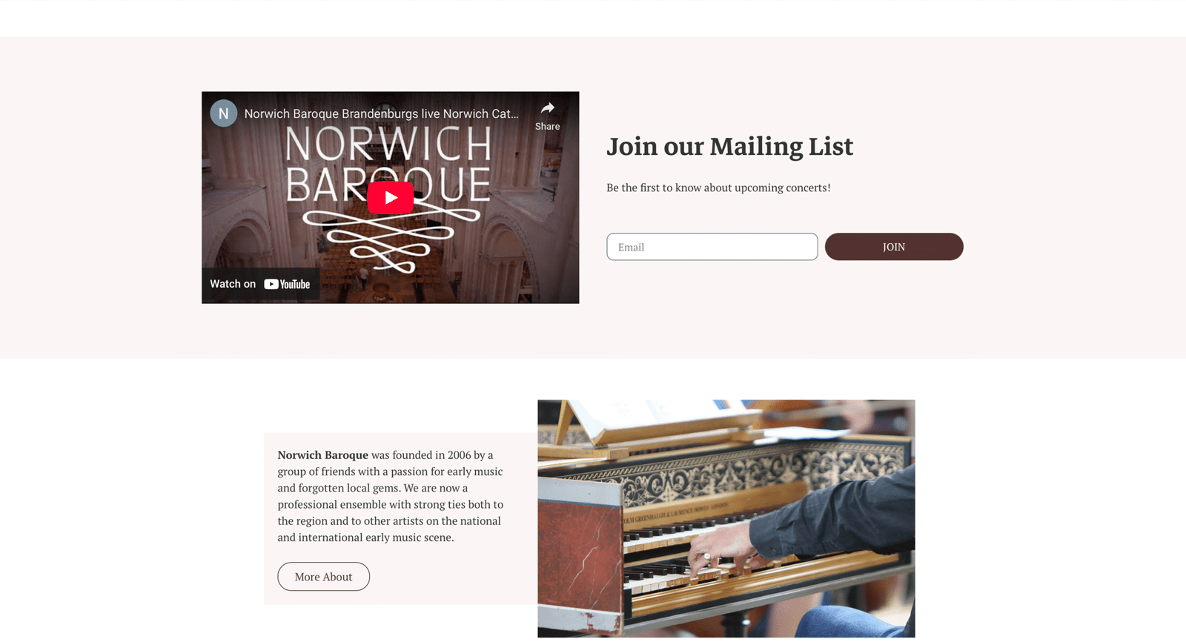The image size is (1186, 642).
Task: Open the More About button
Action: (x=323, y=577)
